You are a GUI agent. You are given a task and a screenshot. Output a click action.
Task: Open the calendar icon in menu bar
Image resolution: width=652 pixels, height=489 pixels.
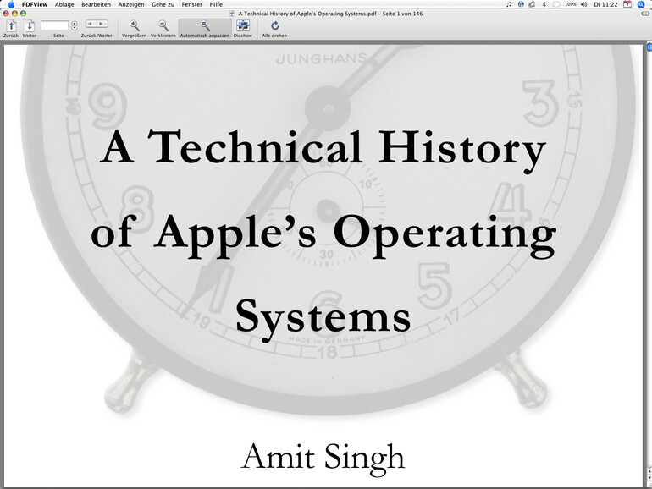[627, 4]
